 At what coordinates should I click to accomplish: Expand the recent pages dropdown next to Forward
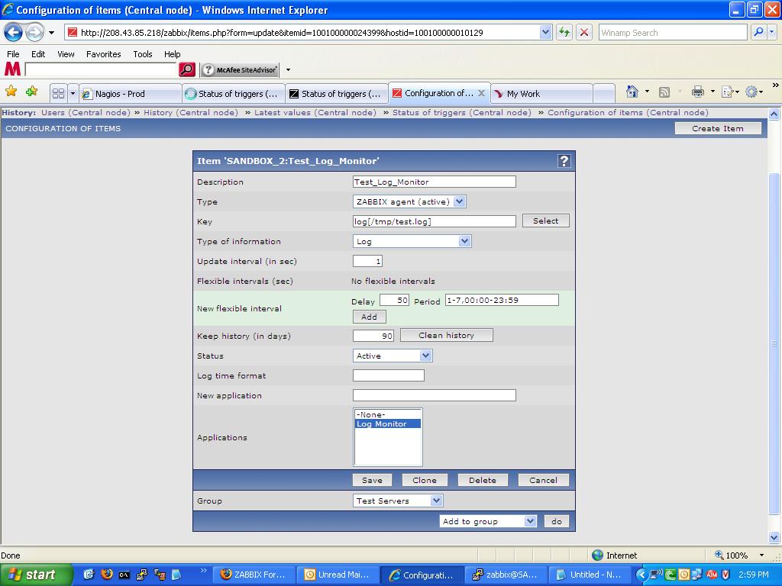(51, 33)
